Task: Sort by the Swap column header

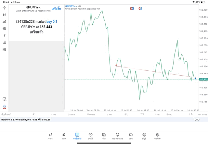Action: point(169,114)
